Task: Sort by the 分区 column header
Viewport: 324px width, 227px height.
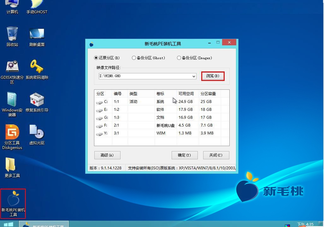Action: 103,94
